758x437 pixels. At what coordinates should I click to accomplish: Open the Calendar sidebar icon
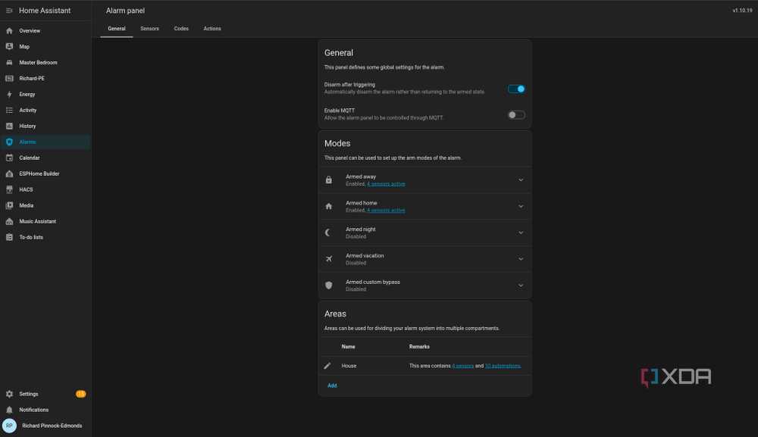coord(9,158)
